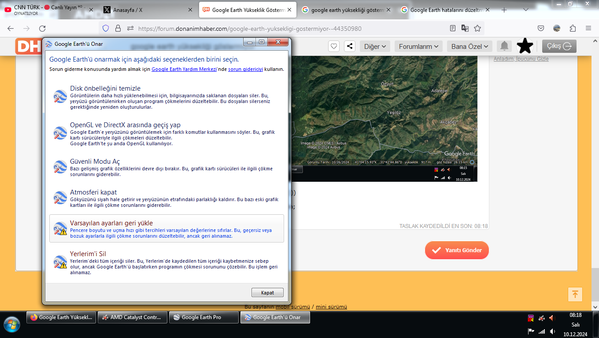Choose Yerlerim'i Sil option

tap(166, 263)
